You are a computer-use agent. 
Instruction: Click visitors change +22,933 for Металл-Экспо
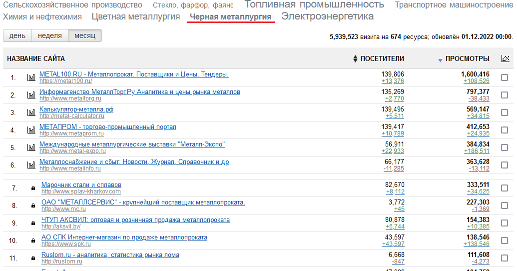(x=393, y=151)
